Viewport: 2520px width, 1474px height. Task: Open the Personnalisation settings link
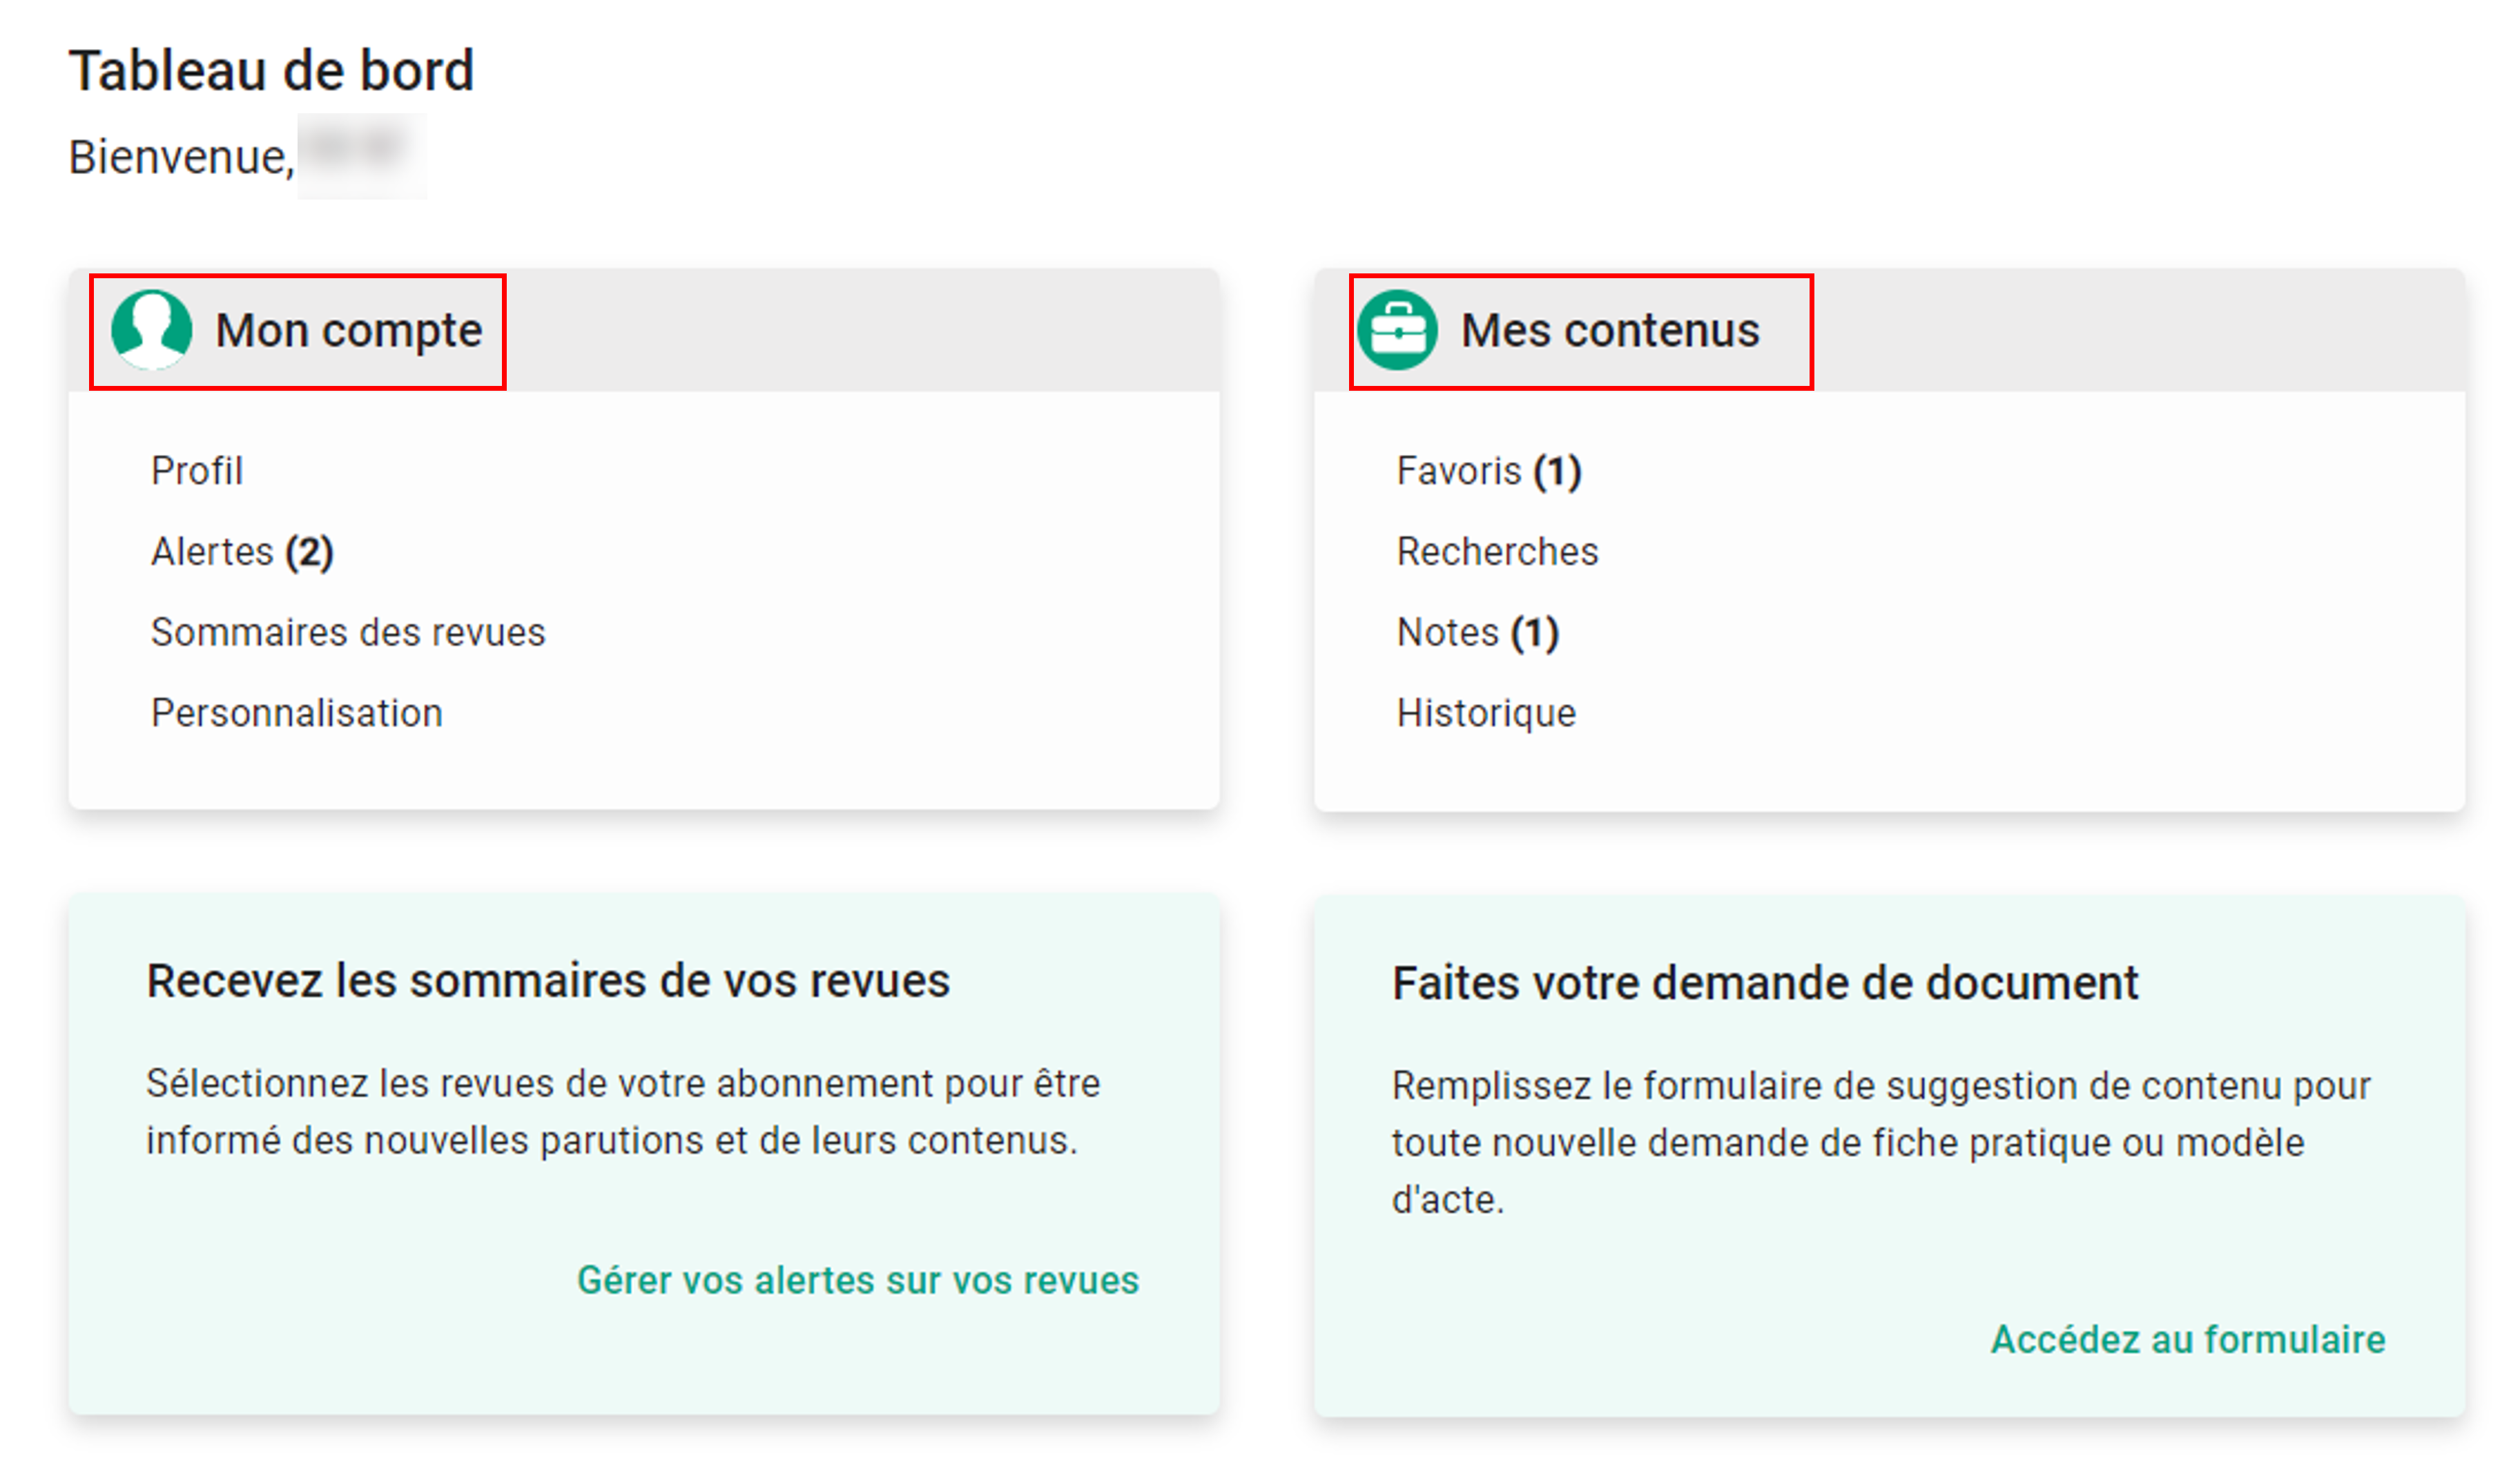click(x=296, y=713)
